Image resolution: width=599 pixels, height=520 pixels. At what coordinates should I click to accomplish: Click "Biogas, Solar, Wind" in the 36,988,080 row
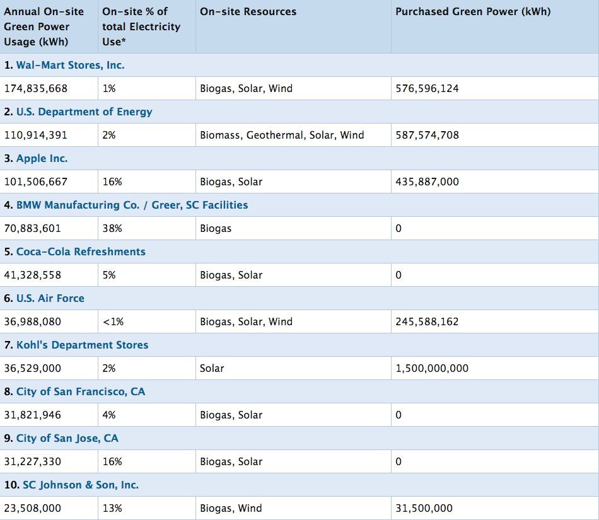[247, 321]
